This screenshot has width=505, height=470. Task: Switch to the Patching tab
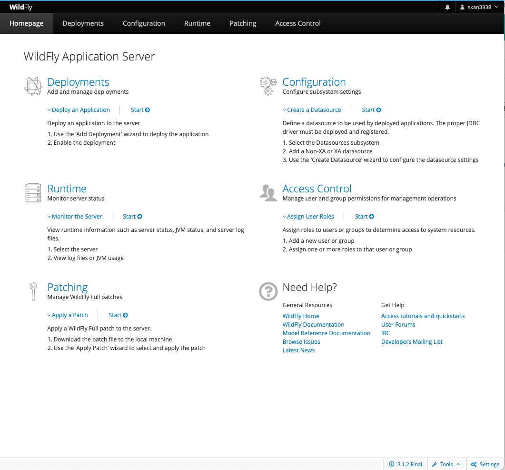243,23
